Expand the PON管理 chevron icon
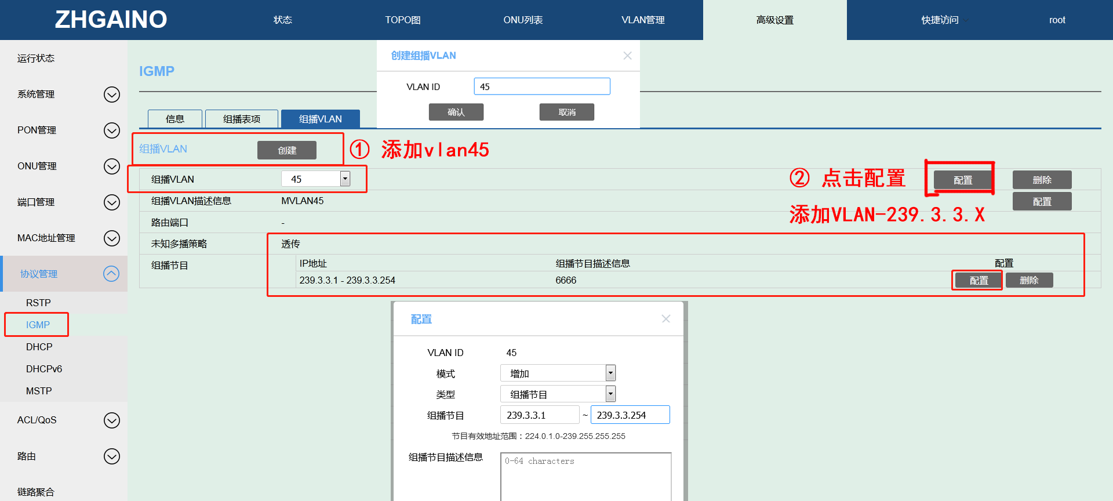The image size is (1113, 501). [x=111, y=130]
